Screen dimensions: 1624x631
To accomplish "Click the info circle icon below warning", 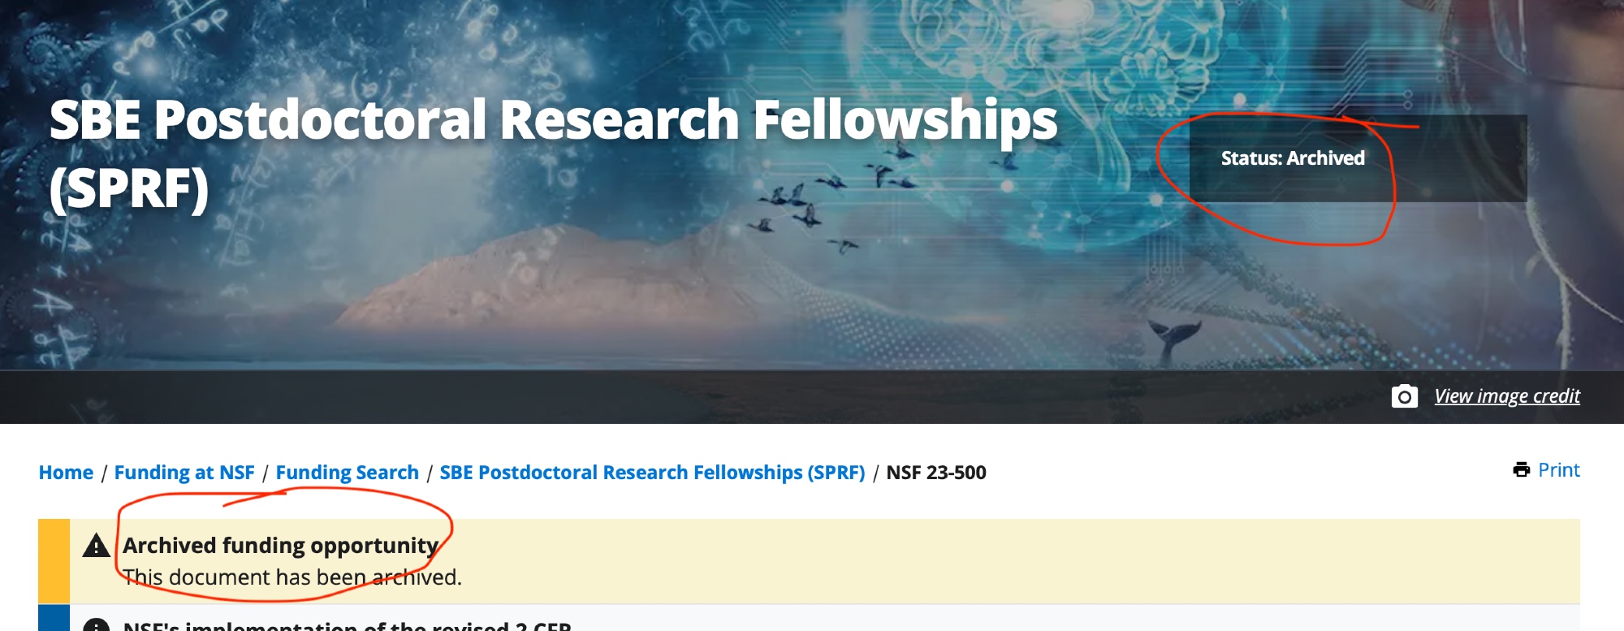I will [97, 625].
